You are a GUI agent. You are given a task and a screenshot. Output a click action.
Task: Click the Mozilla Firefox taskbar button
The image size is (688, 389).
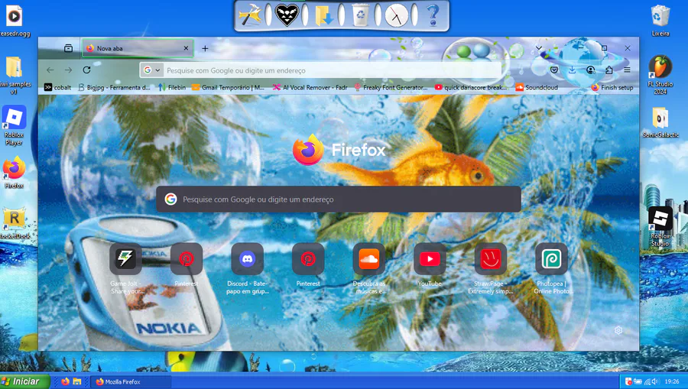pos(131,382)
